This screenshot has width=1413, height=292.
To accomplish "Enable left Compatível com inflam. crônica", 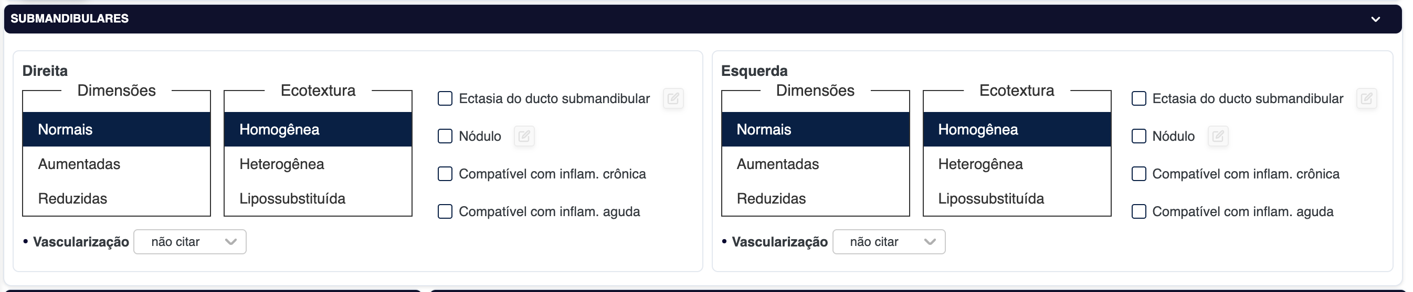I will pos(1138,174).
